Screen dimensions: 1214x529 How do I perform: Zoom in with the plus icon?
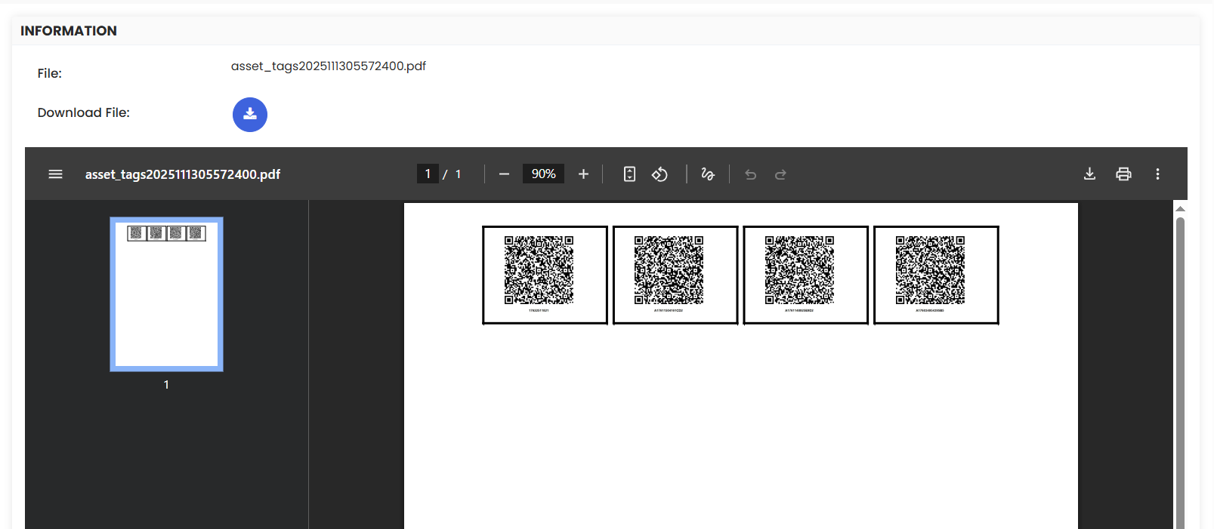[583, 174]
